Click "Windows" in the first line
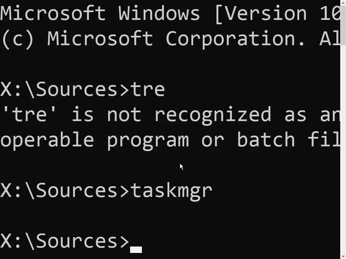Screen dimensions: 346x259 pos(159,13)
